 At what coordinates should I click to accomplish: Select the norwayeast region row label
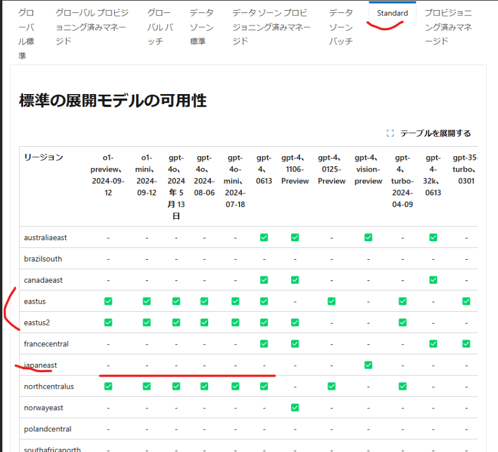point(44,408)
